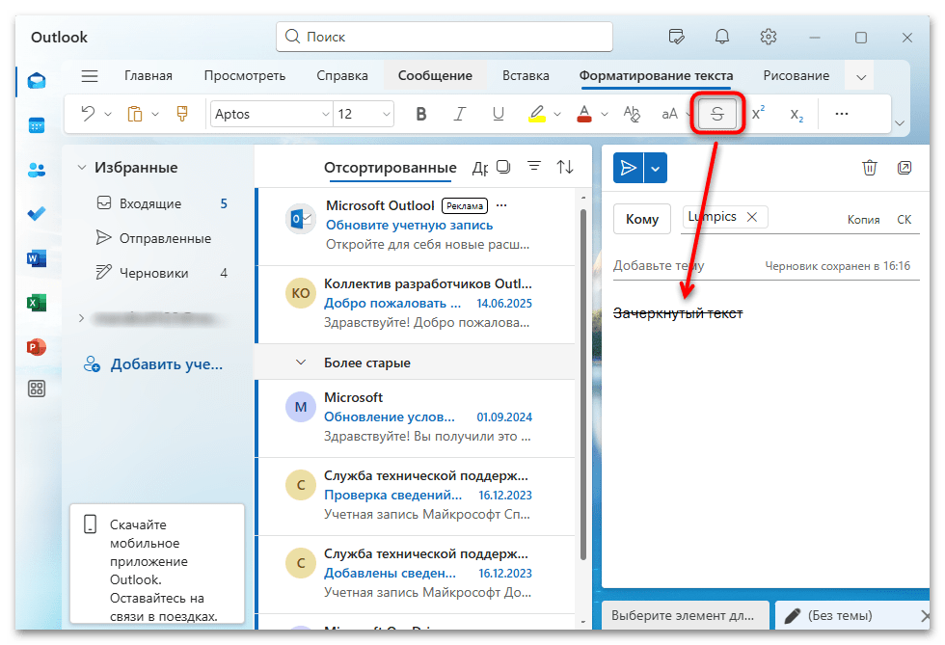The height and width of the screenshot is (645, 945).
Task: Remove the Lumpics recipient chip
Action: (751, 217)
